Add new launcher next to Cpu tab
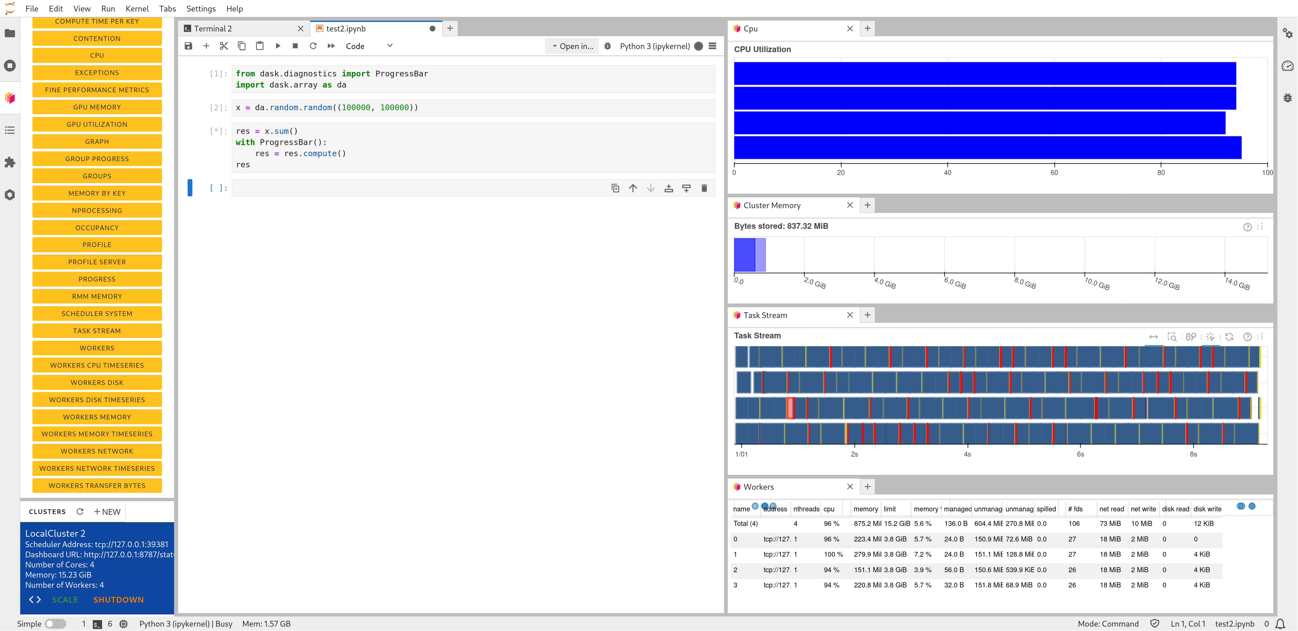 [x=867, y=29]
